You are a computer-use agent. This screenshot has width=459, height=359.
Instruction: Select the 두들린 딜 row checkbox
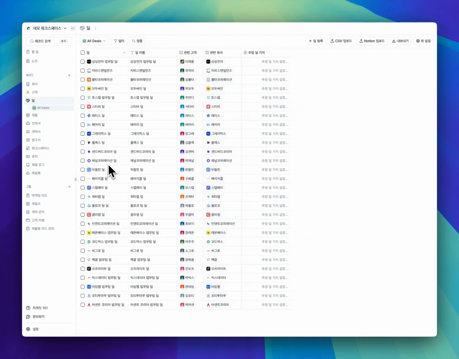[x=83, y=170]
